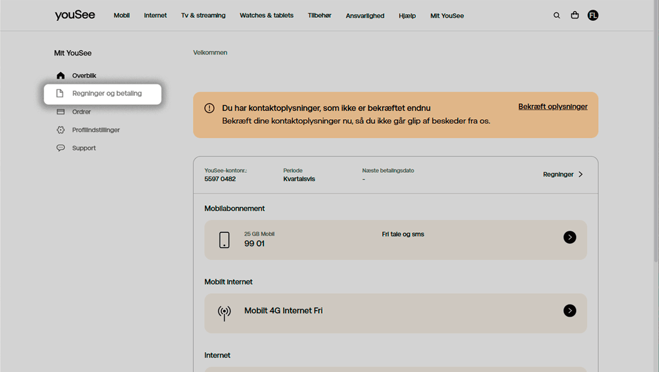659x372 pixels.
Task: Go to Mit YouSee in top navigation
Action: (x=446, y=16)
